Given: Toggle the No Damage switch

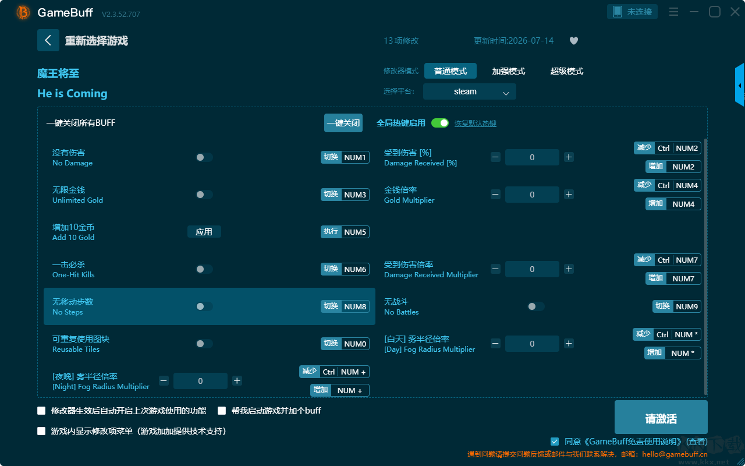Looking at the screenshot, I should click(x=204, y=157).
